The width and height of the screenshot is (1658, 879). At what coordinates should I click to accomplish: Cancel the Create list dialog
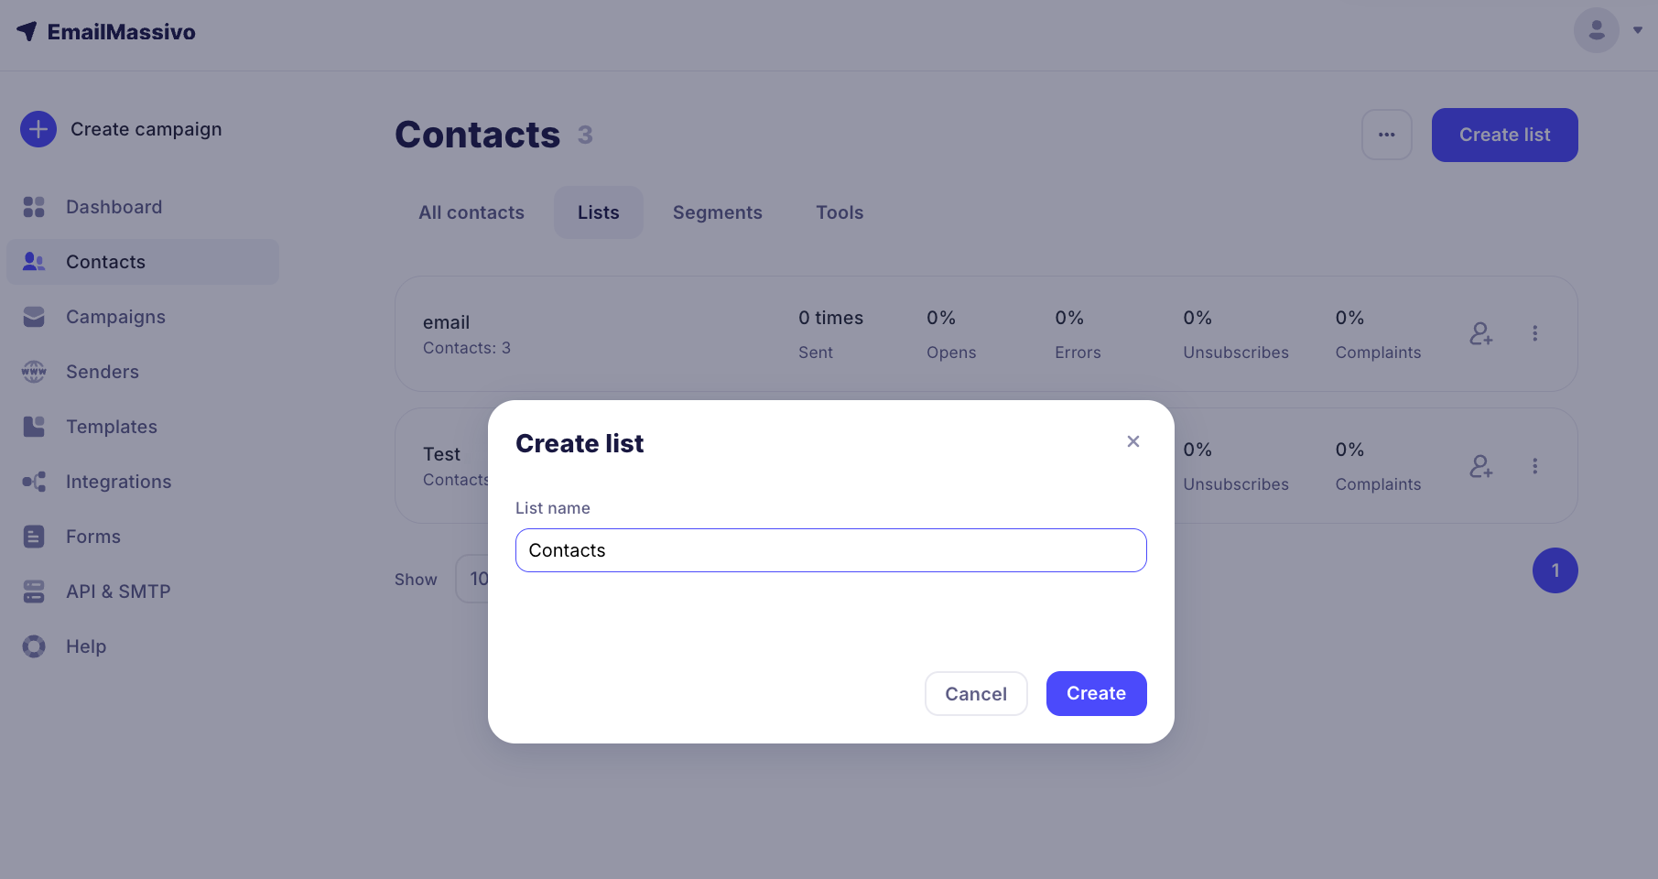(975, 693)
